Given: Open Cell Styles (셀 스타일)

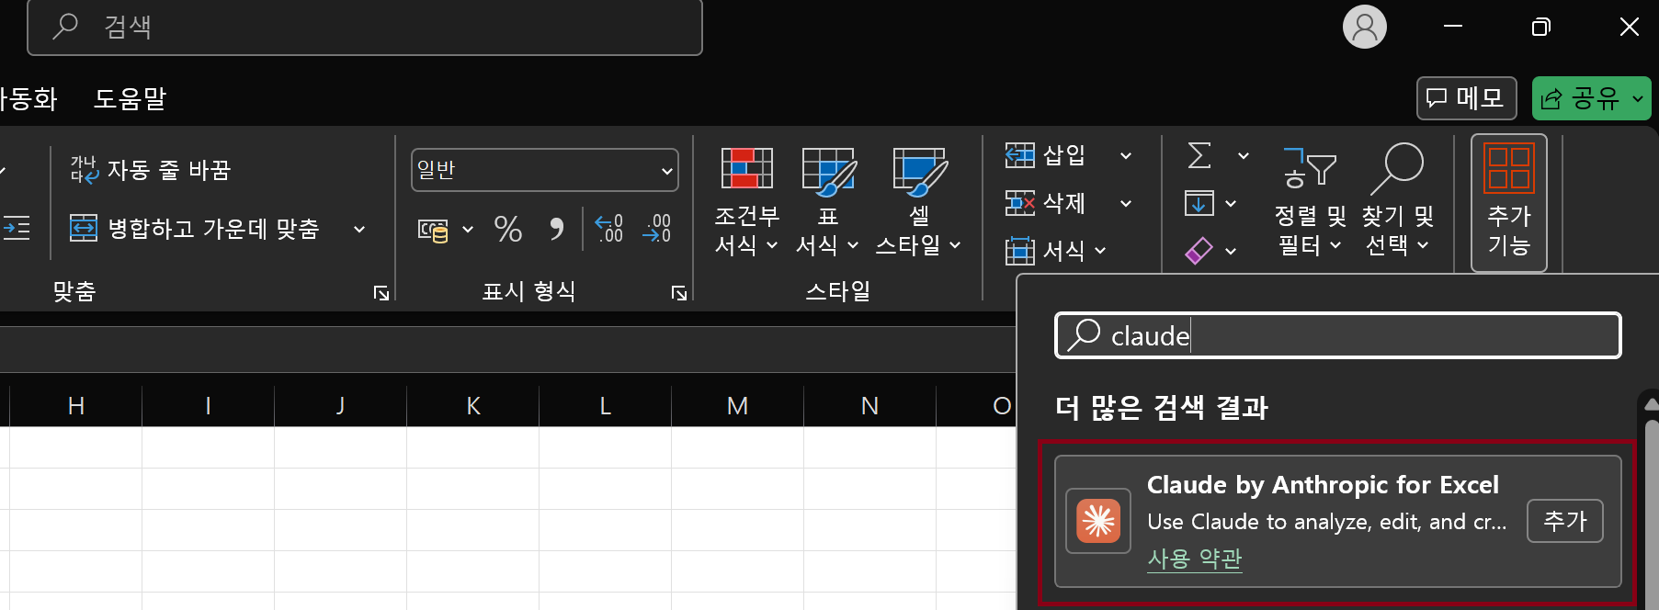Looking at the screenshot, I should (x=918, y=202).
